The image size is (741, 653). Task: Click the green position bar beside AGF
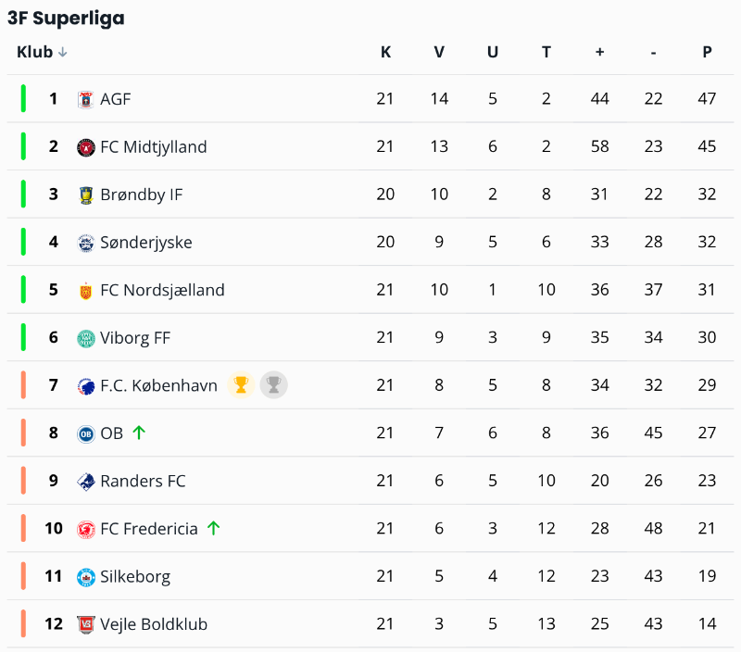[x=23, y=98]
